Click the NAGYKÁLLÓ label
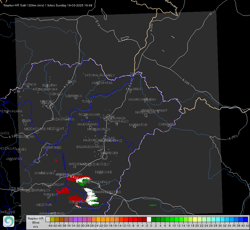The width and height of the screenshot is (250, 230). click(119, 121)
